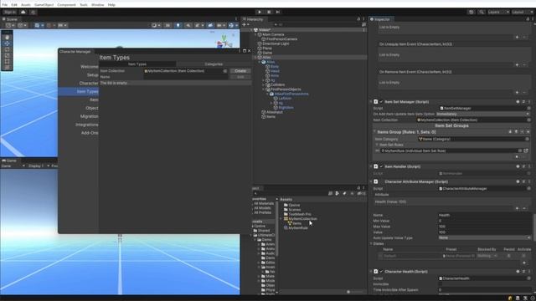Open the scene draw mode dropdown
536x301 pixels.
[x=156, y=25]
